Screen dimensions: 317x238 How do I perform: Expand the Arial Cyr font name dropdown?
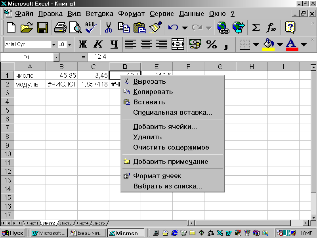pyautogui.click(x=53, y=44)
